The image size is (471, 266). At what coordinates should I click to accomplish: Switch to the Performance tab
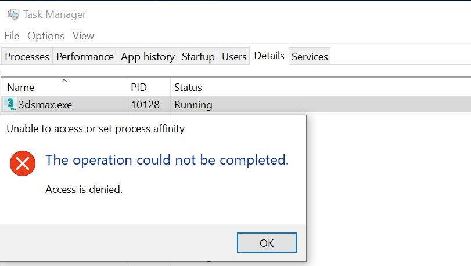[x=85, y=56]
